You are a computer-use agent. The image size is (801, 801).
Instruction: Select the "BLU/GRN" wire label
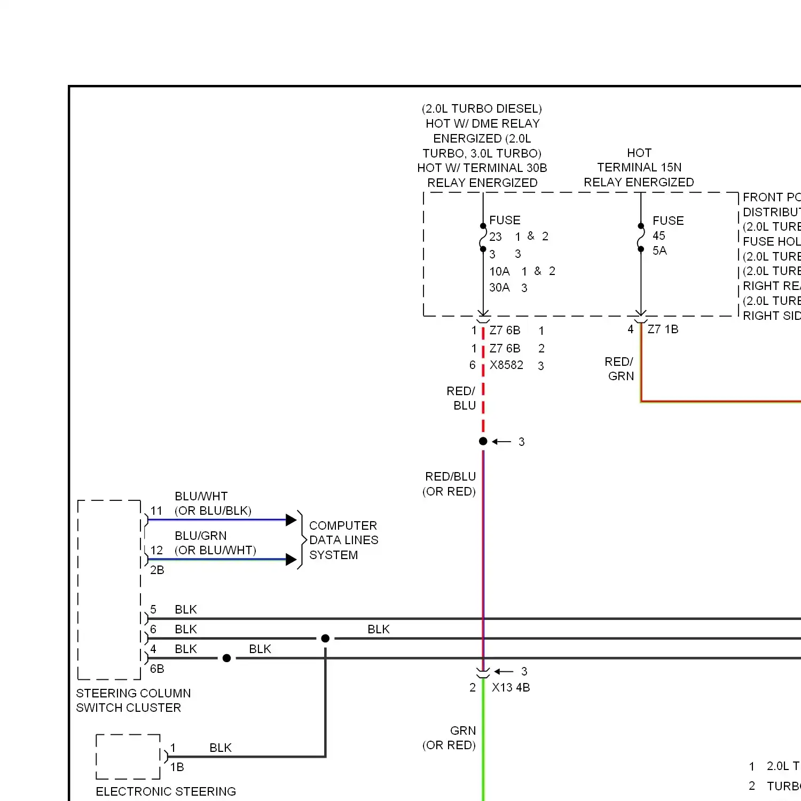(201, 536)
